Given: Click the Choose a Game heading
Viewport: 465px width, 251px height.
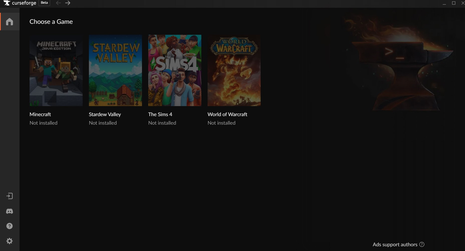Looking at the screenshot, I should tap(51, 22).
